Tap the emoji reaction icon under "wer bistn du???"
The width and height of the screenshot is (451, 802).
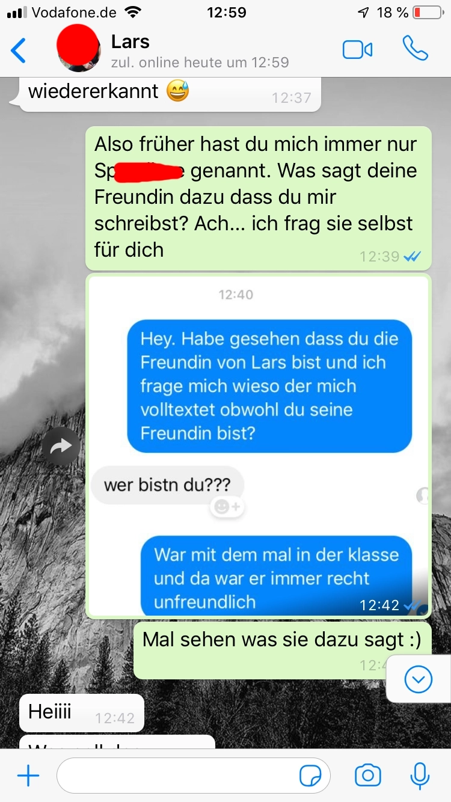pos(227,507)
